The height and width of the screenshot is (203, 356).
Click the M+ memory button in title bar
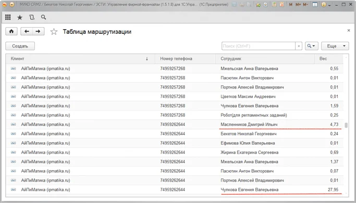point(298,5)
